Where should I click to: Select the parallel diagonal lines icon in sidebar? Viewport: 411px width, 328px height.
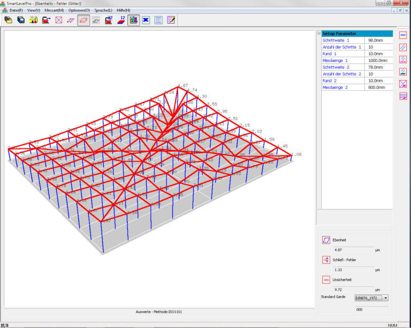pos(403,48)
